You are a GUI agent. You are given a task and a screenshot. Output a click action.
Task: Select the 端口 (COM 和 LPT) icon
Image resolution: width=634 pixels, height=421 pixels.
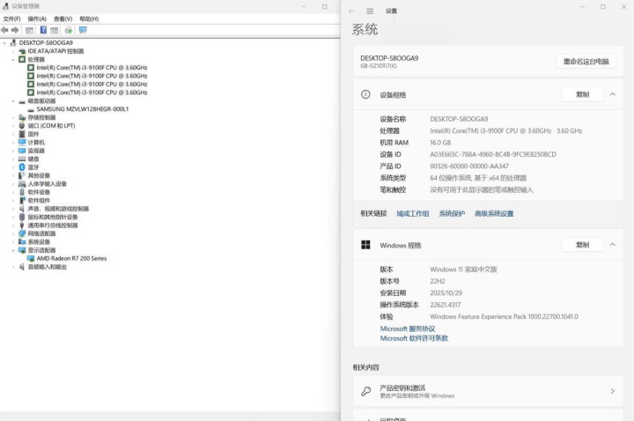tap(22, 126)
